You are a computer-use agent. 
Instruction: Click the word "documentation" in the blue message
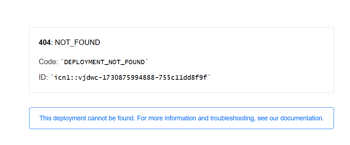304,118
